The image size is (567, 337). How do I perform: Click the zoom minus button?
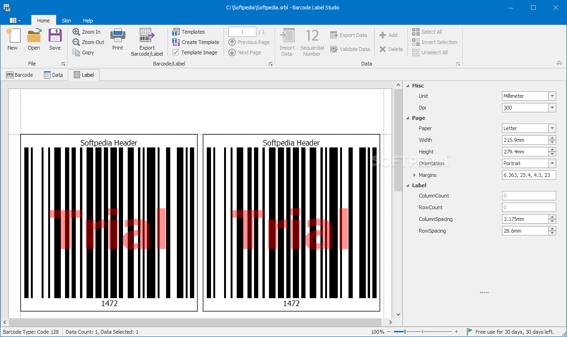click(390, 332)
